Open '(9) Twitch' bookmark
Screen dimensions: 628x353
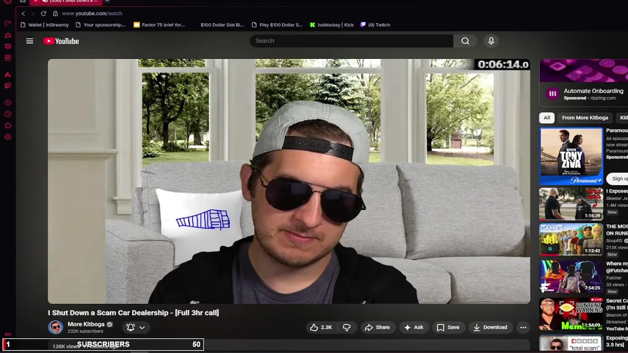[x=375, y=25]
